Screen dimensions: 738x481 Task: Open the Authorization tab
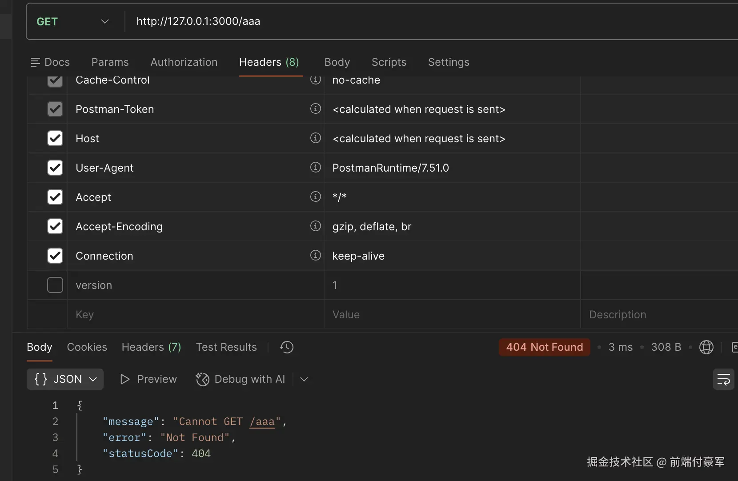(184, 62)
